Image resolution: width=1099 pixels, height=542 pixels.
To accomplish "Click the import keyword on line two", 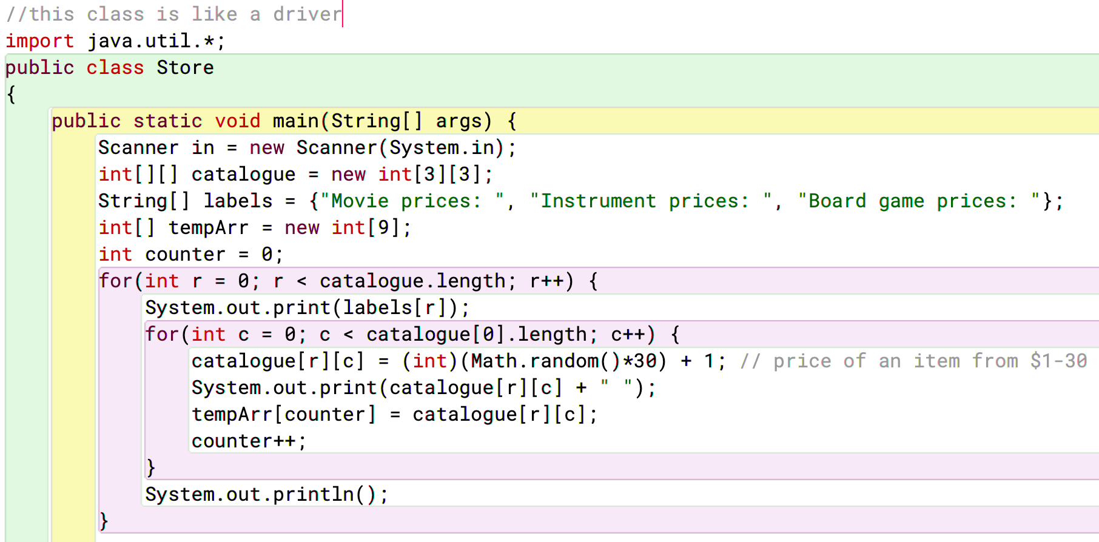I will click(x=39, y=41).
